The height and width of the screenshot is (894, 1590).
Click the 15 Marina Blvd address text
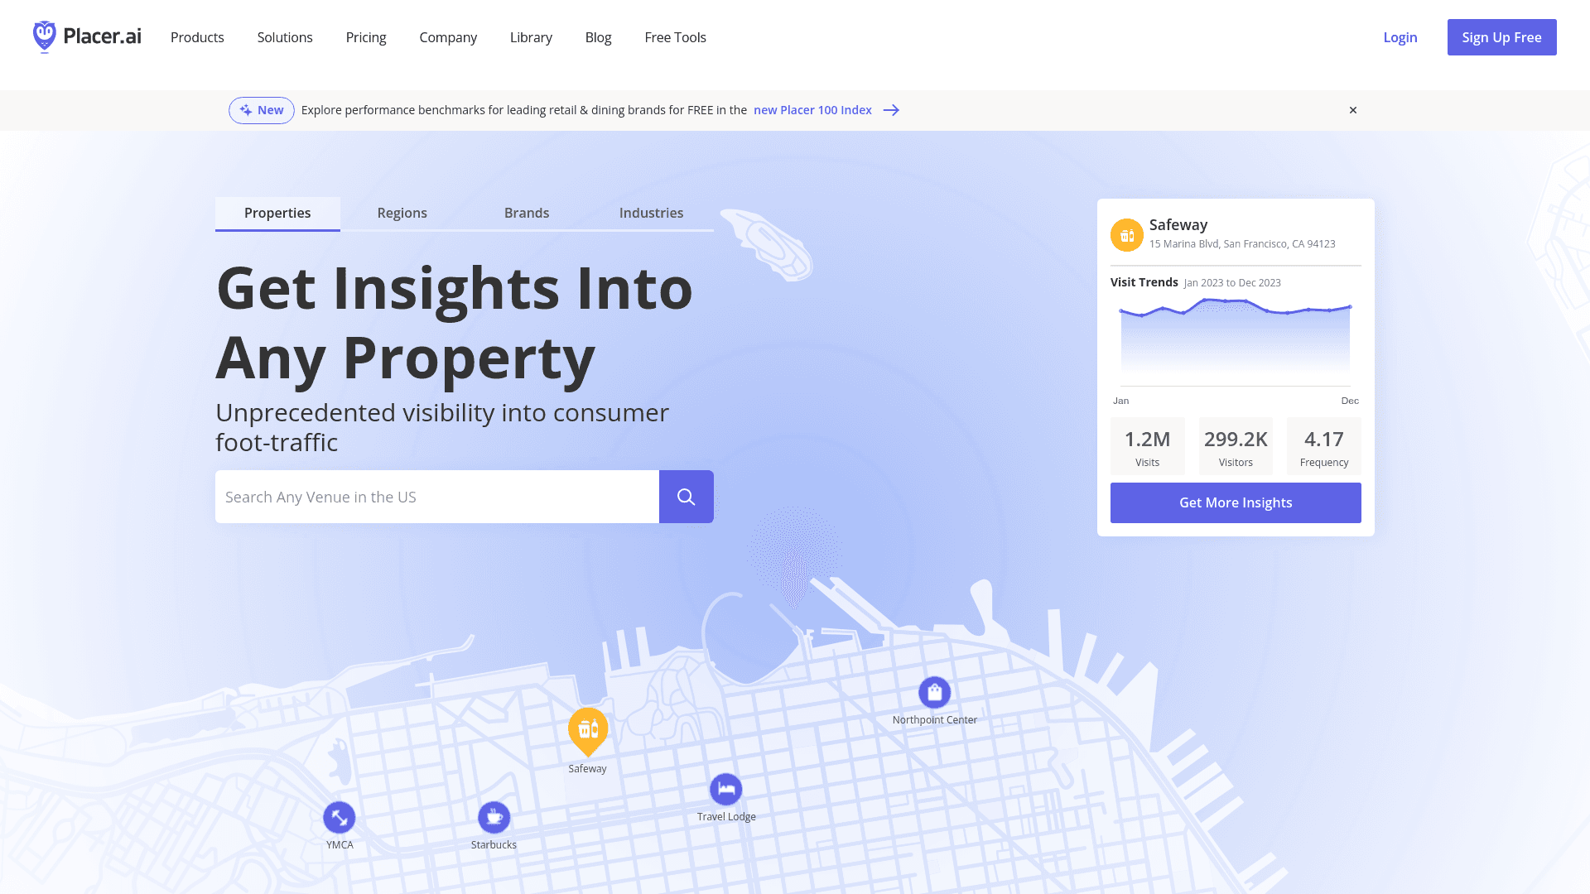coord(1242,244)
